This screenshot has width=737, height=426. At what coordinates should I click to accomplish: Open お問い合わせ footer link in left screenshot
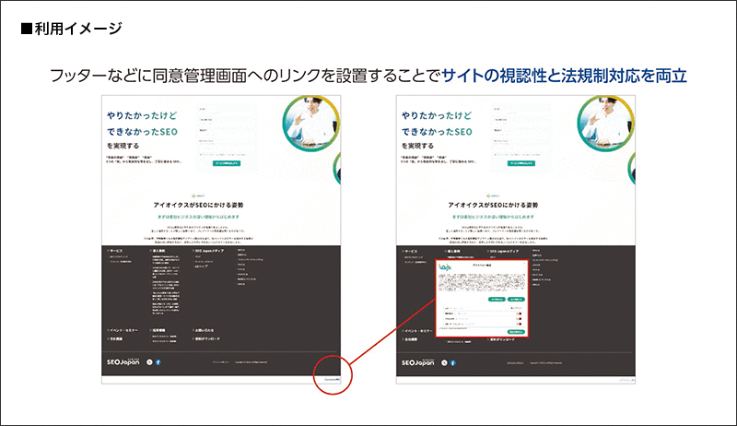click(204, 330)
